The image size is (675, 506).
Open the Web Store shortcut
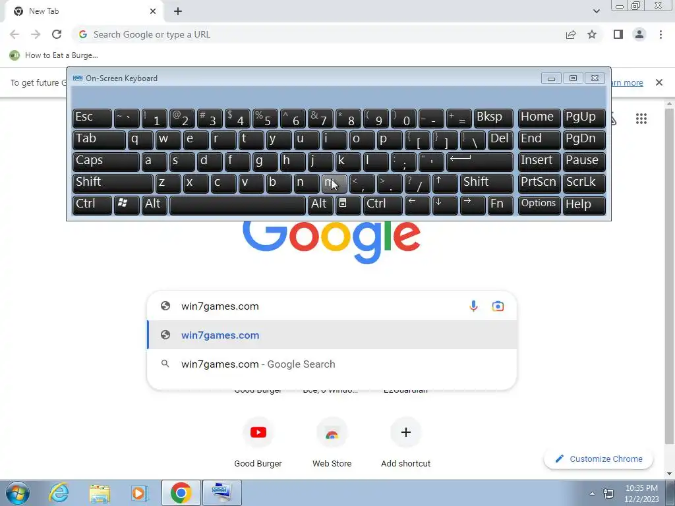(x=332, y=443)
